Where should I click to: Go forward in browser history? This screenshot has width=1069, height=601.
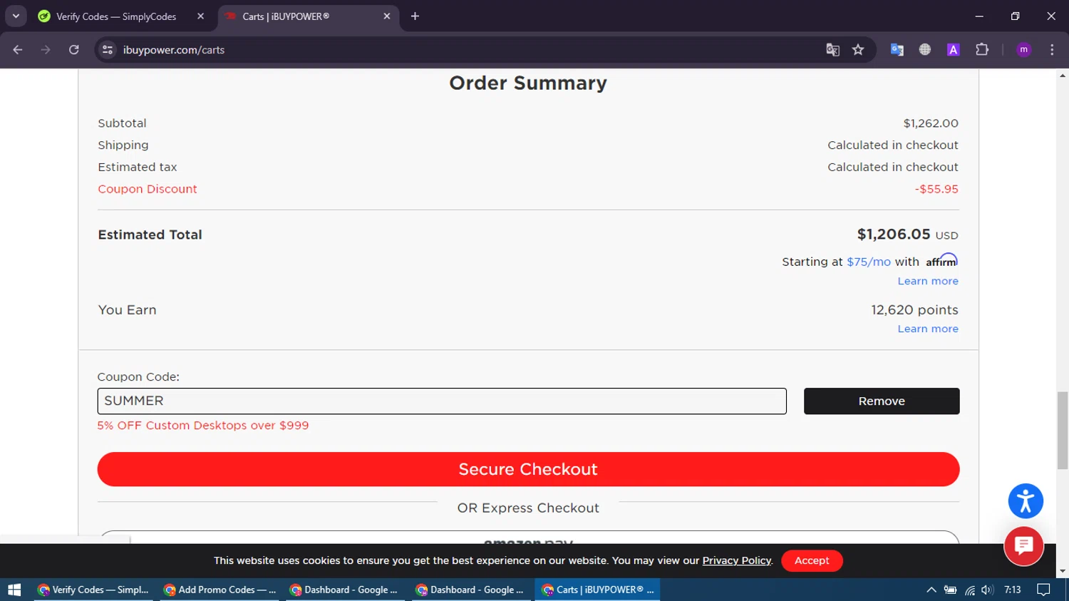(46, 50)
